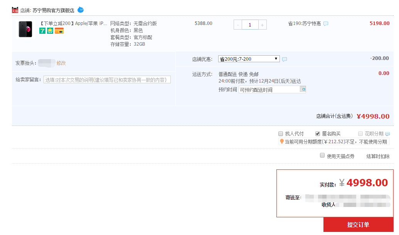Enable the 找人代付 checkbox

(x=281, y=134)
